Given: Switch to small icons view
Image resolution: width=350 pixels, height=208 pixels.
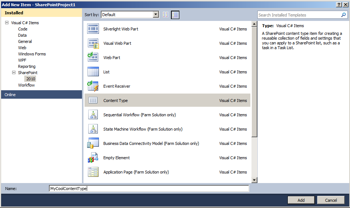Looking at the screenshot, I should coord(165,15).
